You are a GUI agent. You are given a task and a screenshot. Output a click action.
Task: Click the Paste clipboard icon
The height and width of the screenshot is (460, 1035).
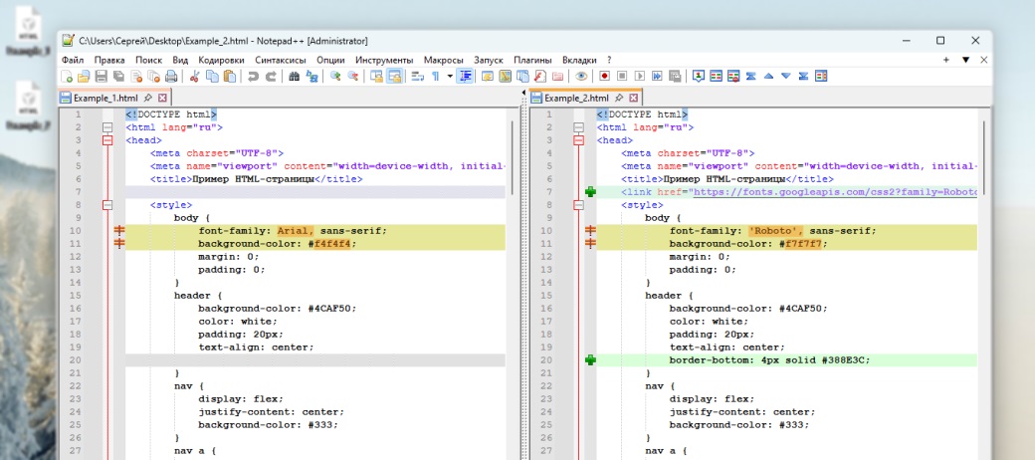229,76
